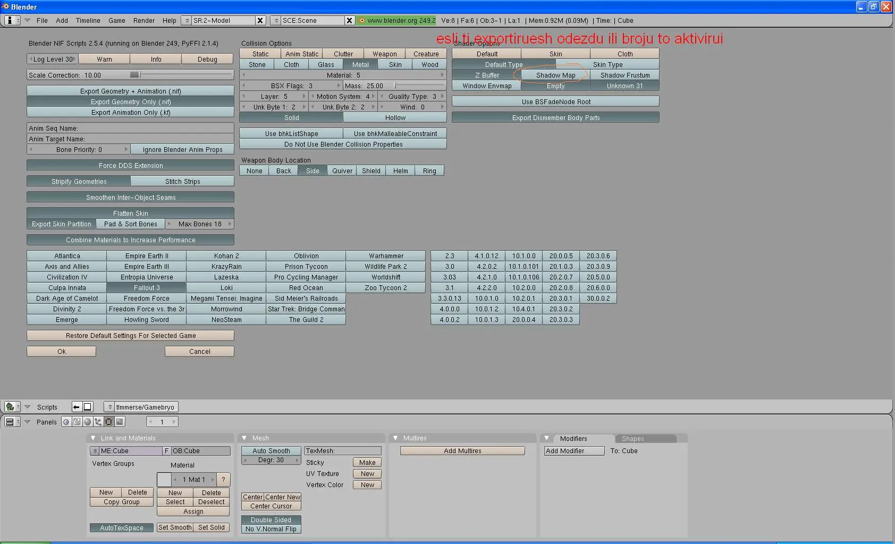The height and width of the screenshot is (544, 895).
Task: Toggle Flatten Skin option
Action: [130, 213]
